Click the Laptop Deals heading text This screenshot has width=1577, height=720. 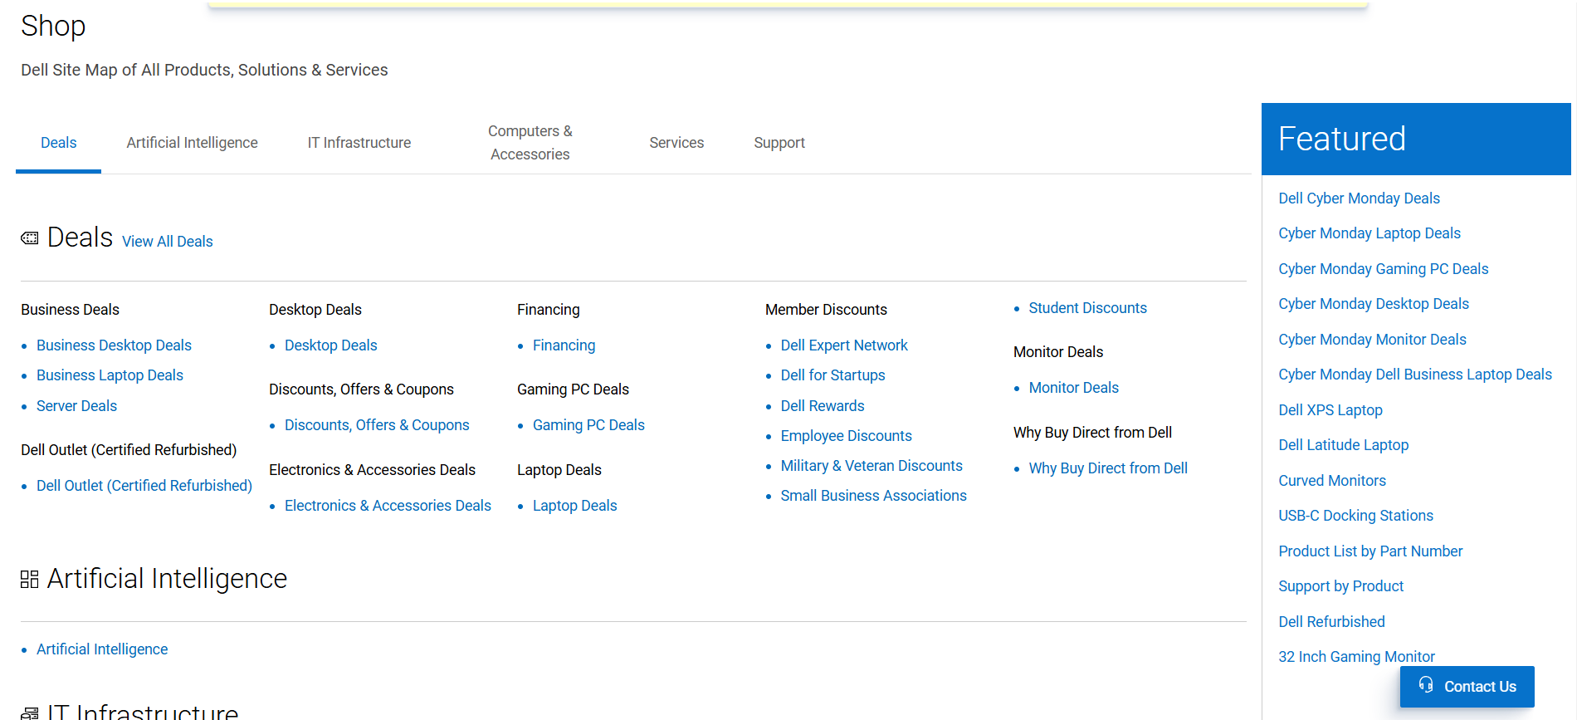559,470
